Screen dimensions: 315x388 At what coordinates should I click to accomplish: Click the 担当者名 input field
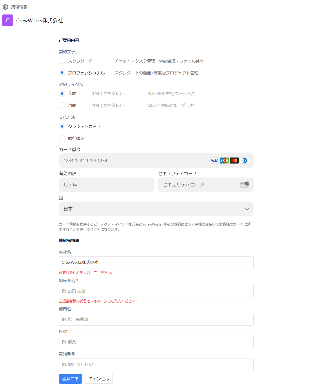coord(156,291)
